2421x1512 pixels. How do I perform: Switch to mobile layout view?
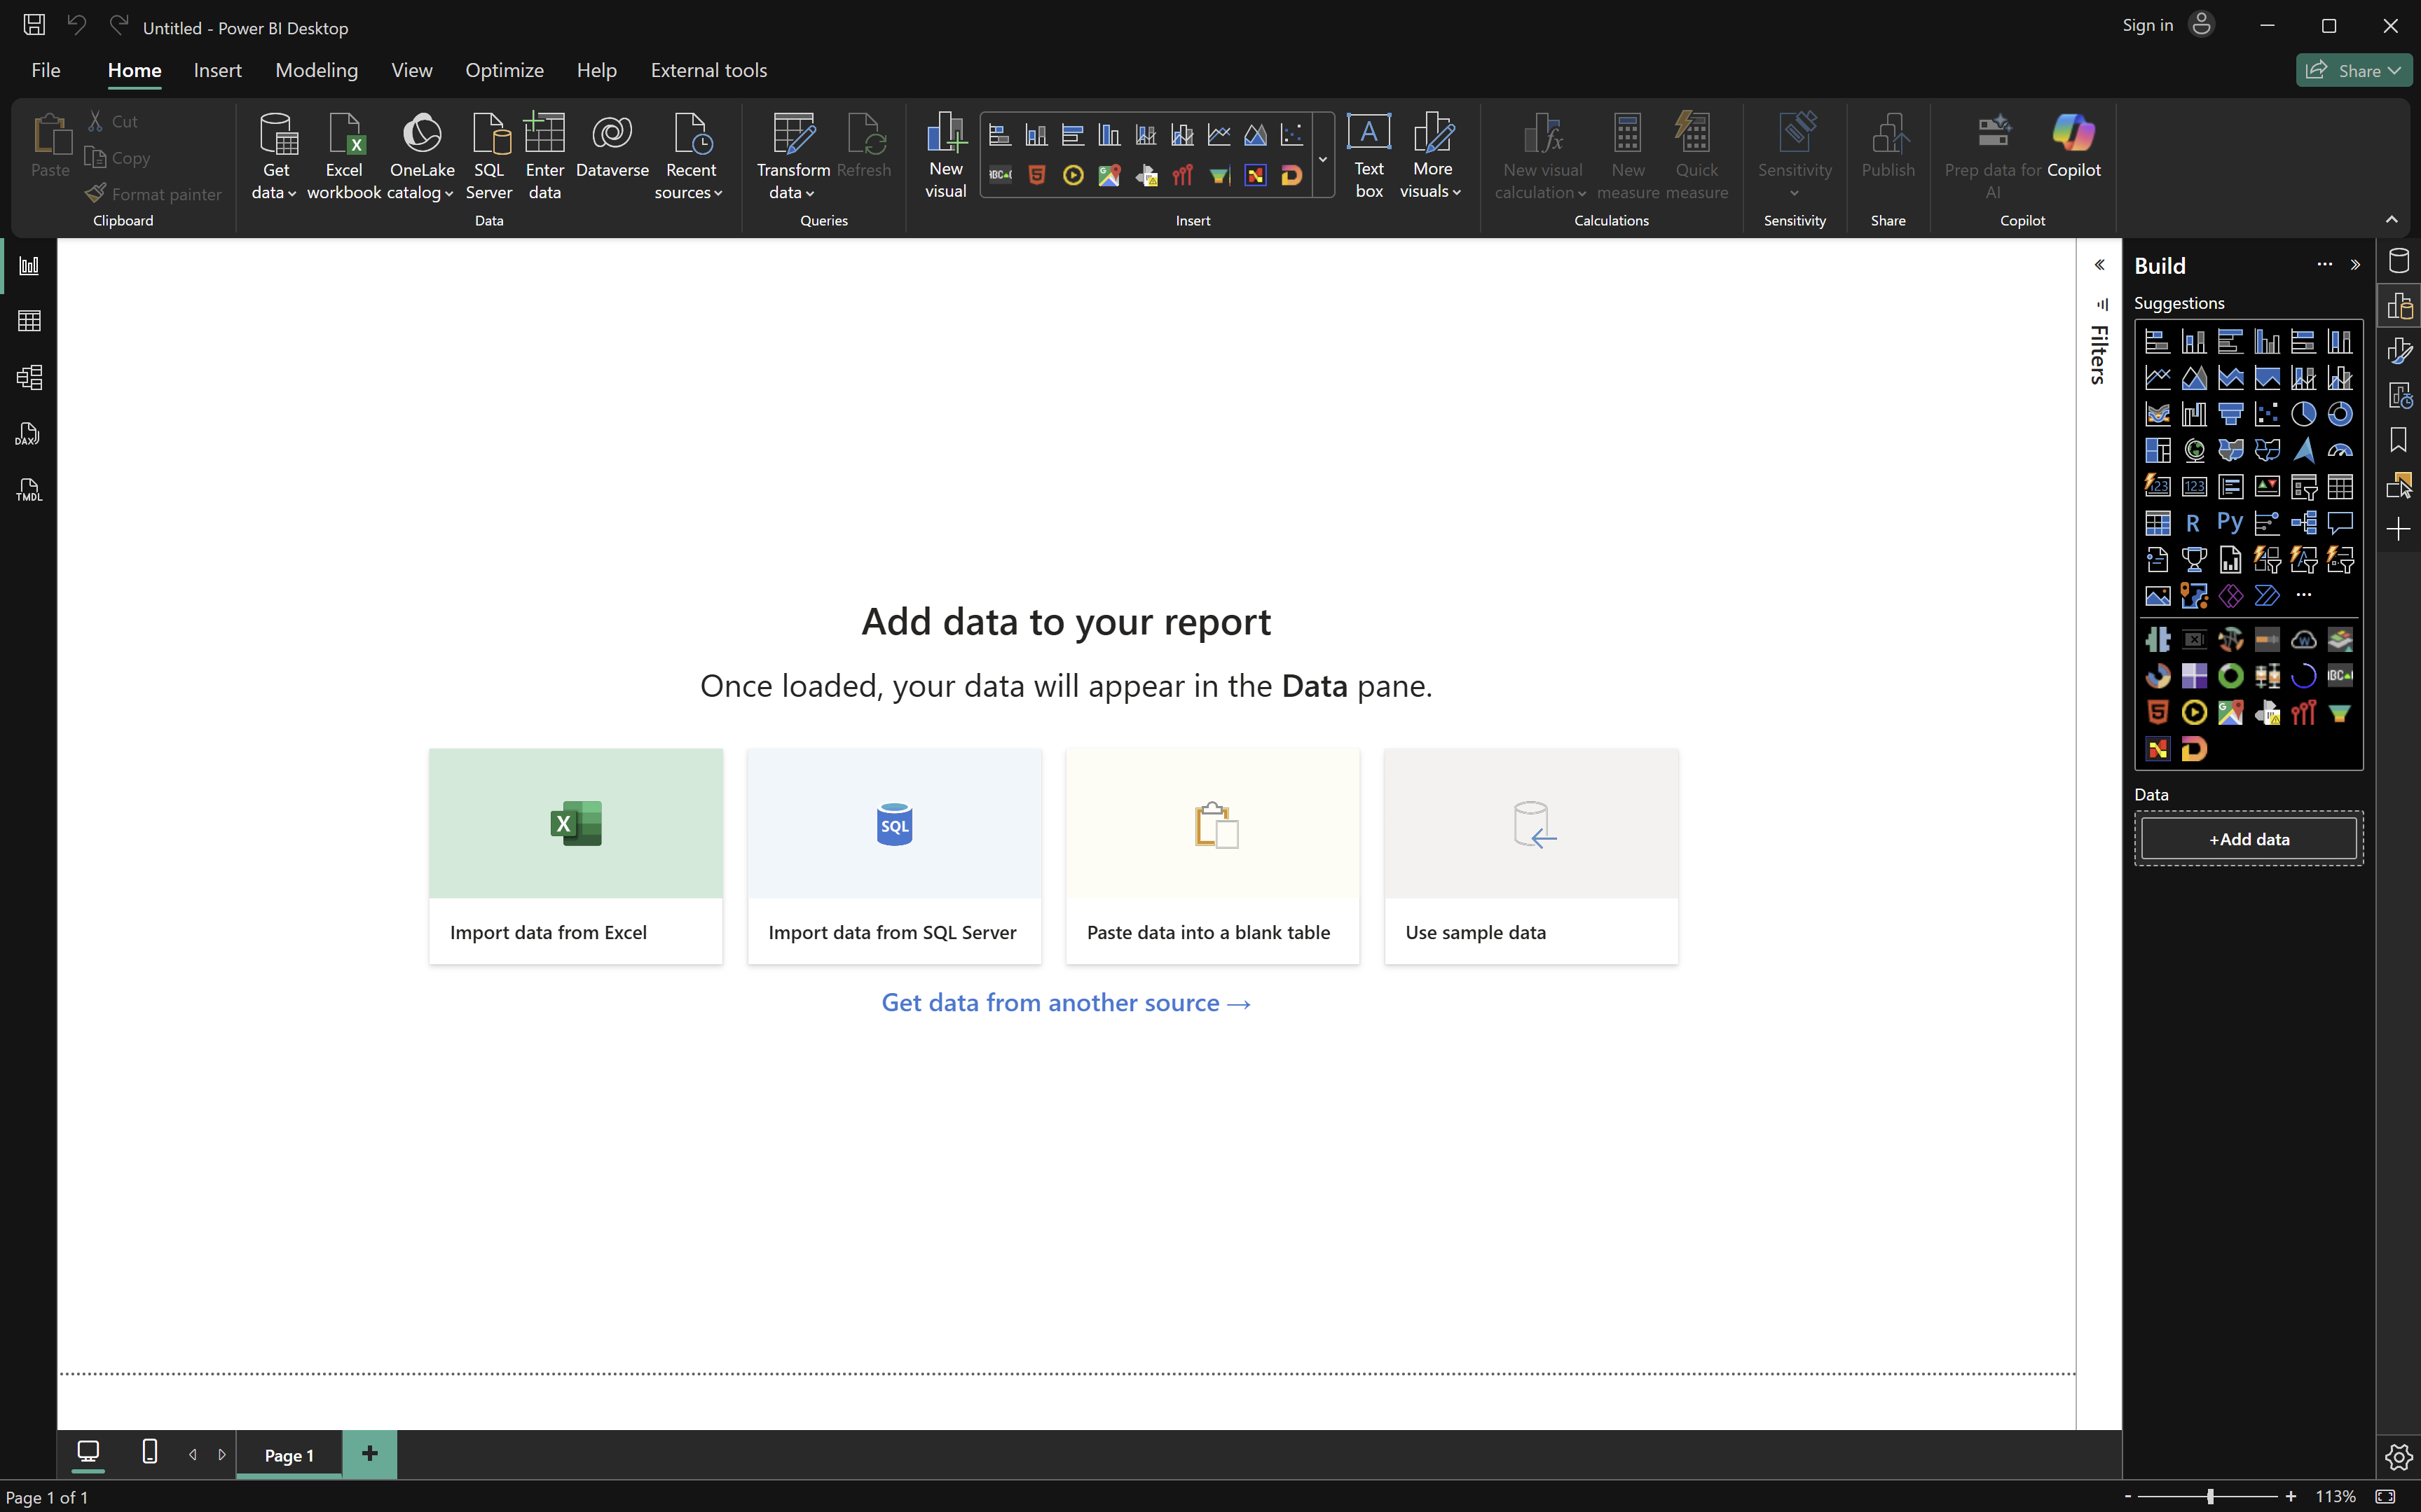150,1451
